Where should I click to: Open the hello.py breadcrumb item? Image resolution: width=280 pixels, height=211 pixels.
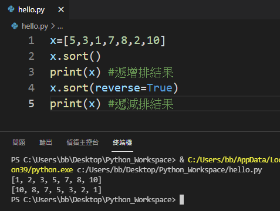coord(35,26)
